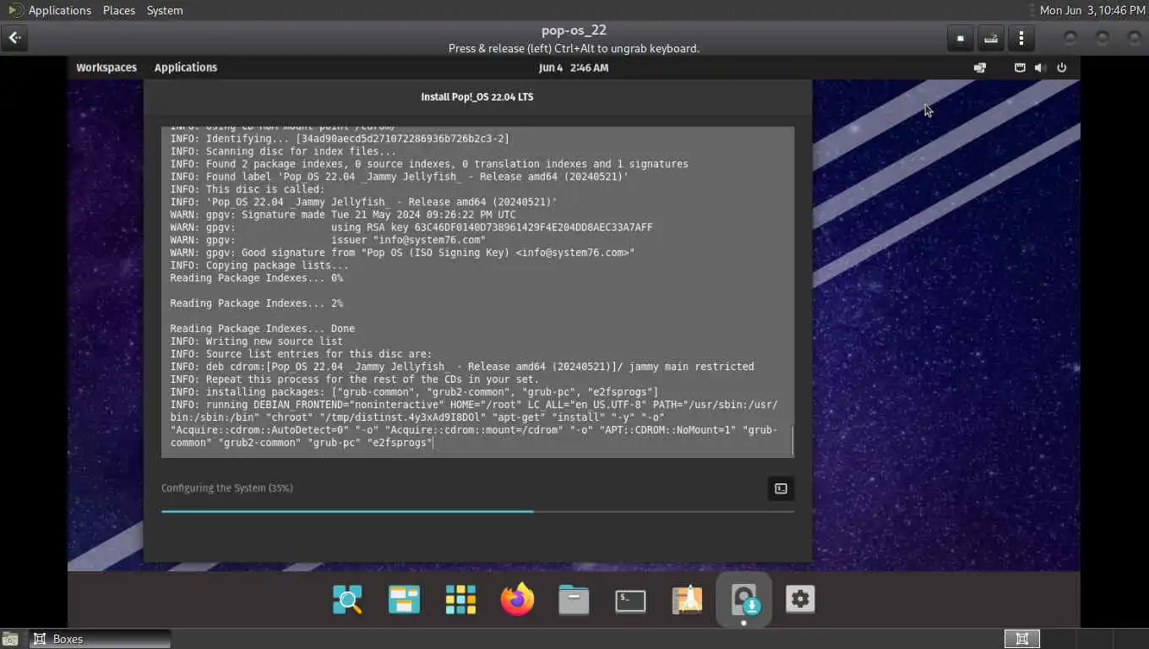
Task: Click the 'Reading Package Indexes... Done' line
Action: point(262,329)
